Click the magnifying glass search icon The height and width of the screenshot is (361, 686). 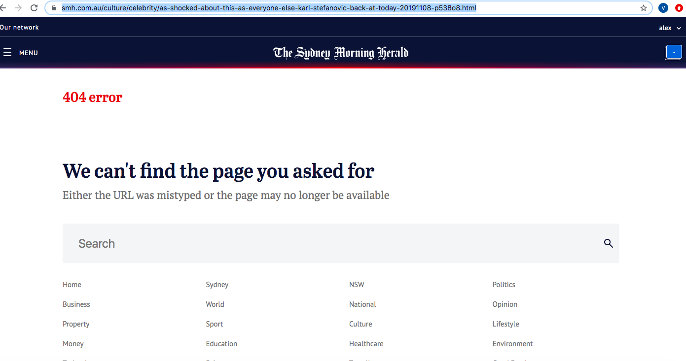pos(608,243)
